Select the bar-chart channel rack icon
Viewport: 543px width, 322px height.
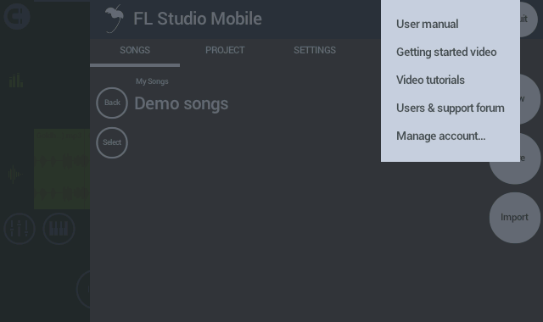click(16, 80)
